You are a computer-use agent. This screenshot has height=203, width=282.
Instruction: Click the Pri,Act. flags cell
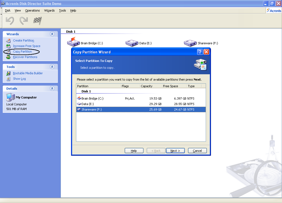[x=130, y=98]
